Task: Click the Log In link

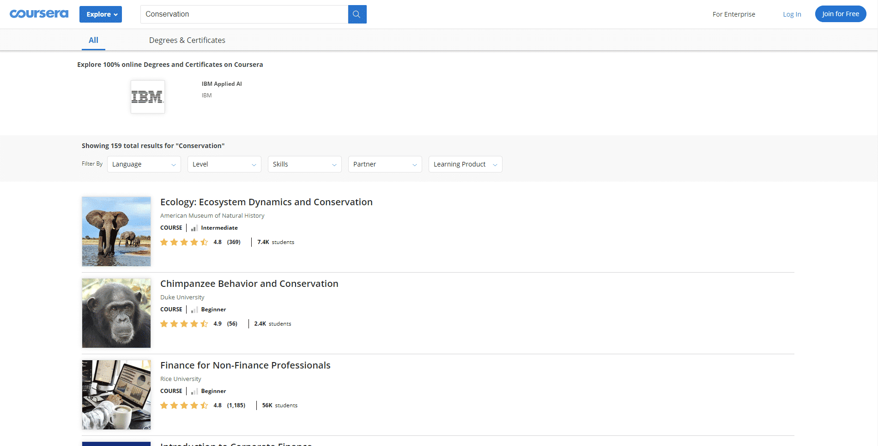Action: point(792,14)
